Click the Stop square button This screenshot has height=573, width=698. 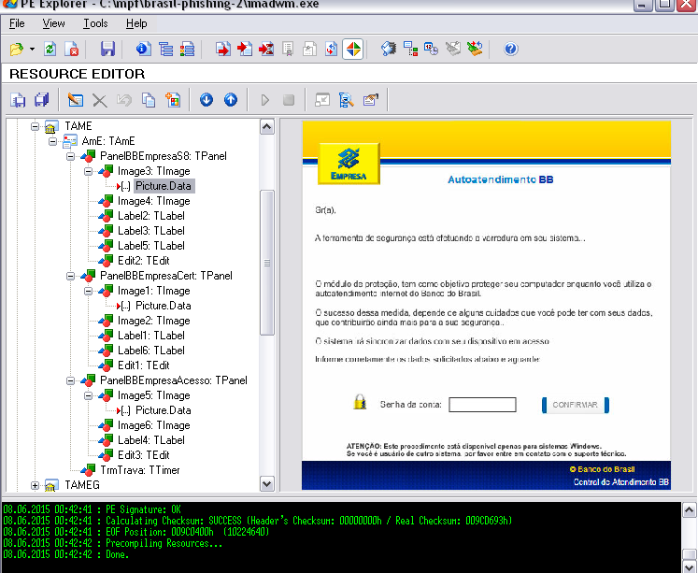coord(289,100)
